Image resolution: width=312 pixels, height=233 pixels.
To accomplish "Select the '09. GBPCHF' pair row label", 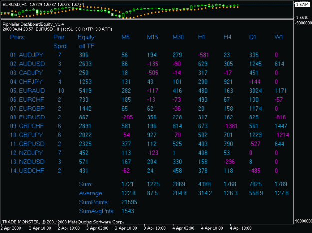I will point(27,126).
